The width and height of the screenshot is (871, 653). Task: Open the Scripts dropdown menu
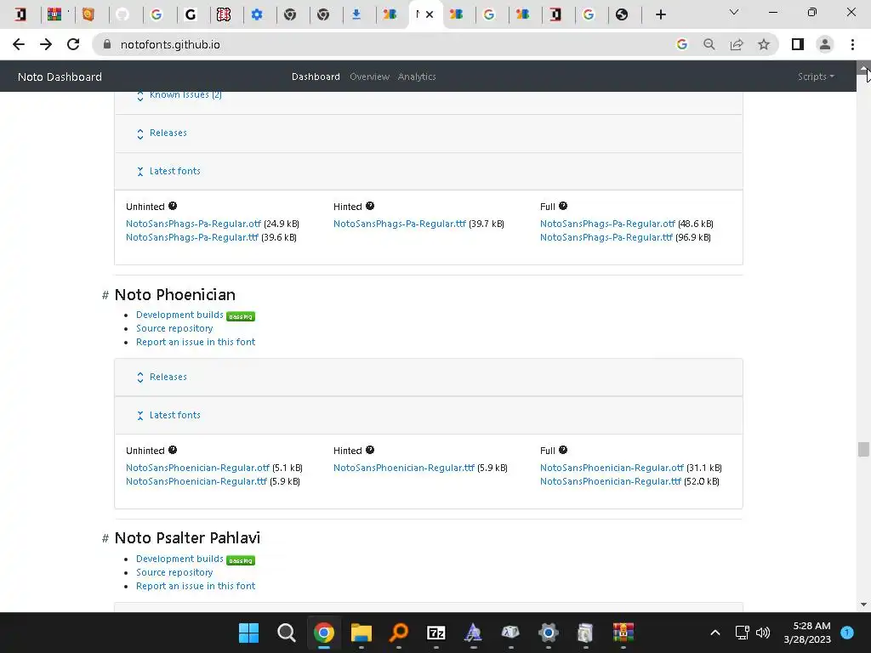(x=816, y=77)
